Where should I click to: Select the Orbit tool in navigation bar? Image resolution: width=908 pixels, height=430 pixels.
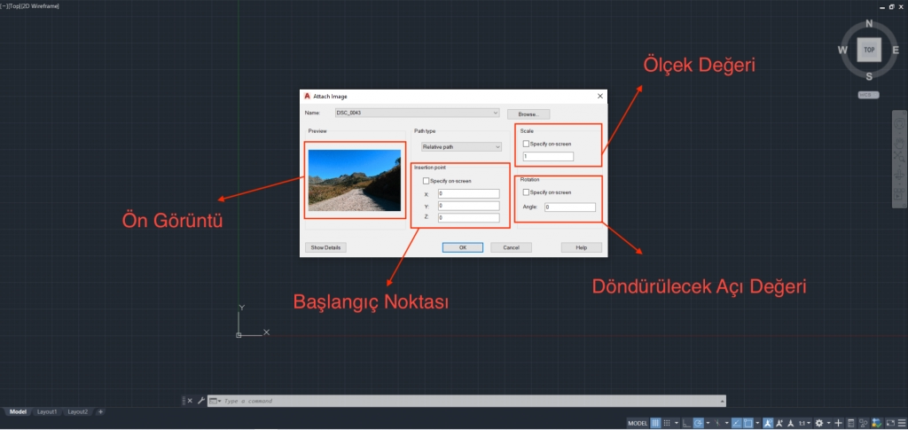(899, 174)
